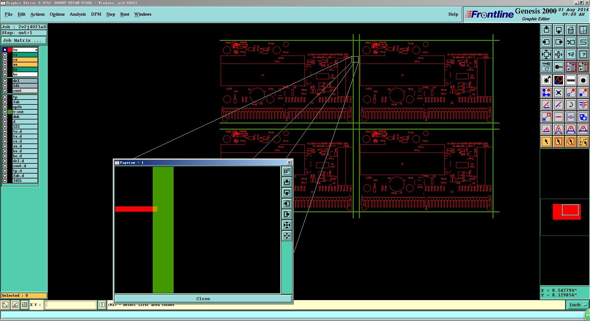The height and width of the screenshot is (321, 590).
Task: Click the XY grid coordinates icon
Action: pyautogui.click(x=583, y=30)
